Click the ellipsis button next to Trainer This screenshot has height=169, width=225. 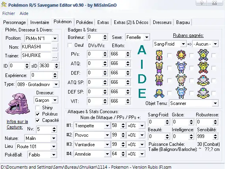tap(55, 56)
